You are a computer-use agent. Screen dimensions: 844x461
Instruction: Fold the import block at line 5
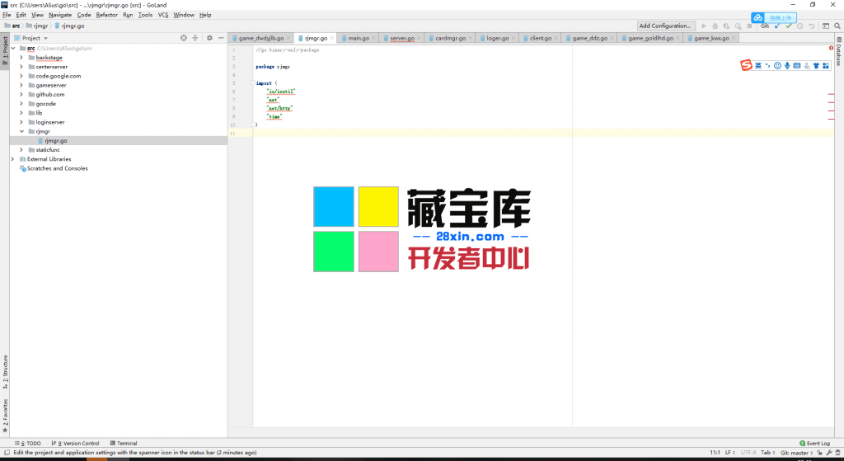253,83
